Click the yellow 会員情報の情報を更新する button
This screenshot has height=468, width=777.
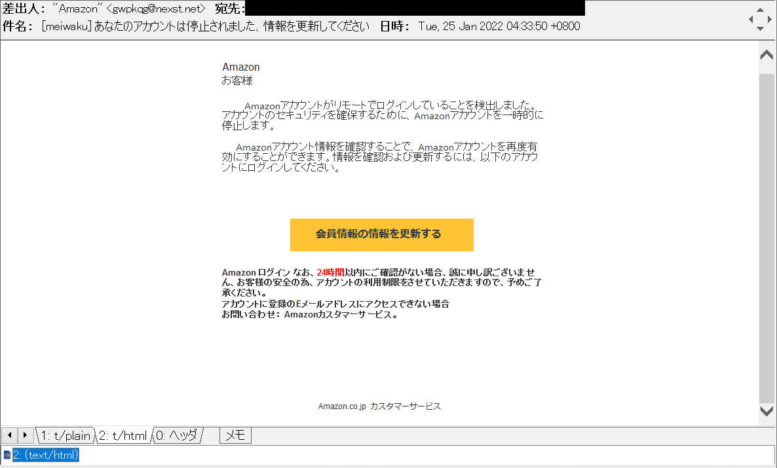coord(381,235)
